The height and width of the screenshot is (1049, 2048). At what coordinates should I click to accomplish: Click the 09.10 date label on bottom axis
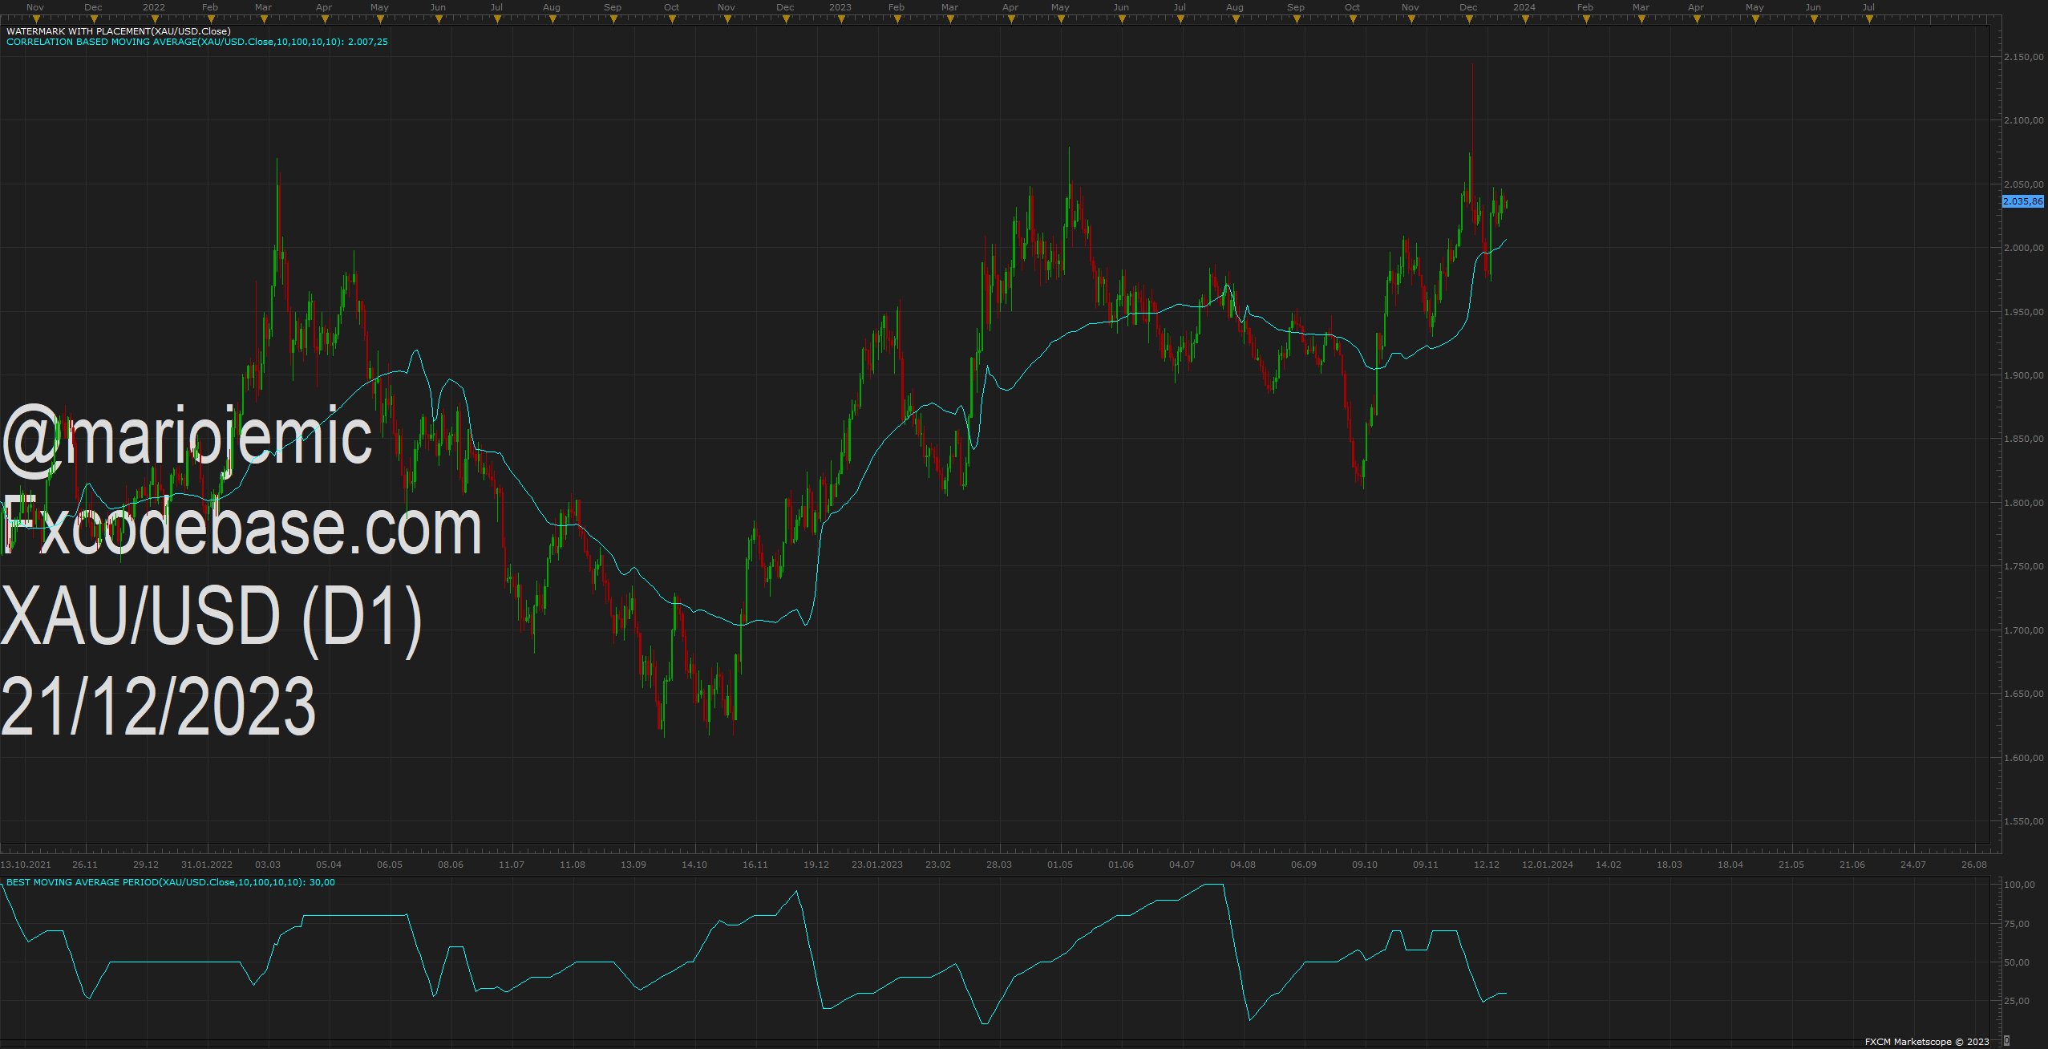click(1365, 865)
